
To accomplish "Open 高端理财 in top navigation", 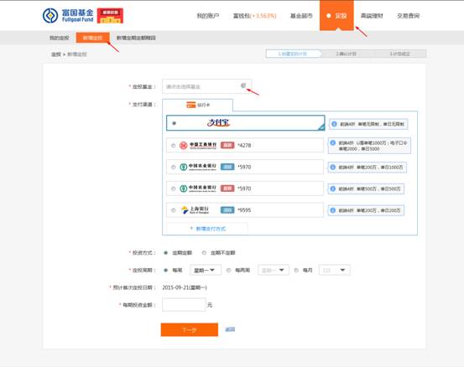I will (x=372, y=16).
